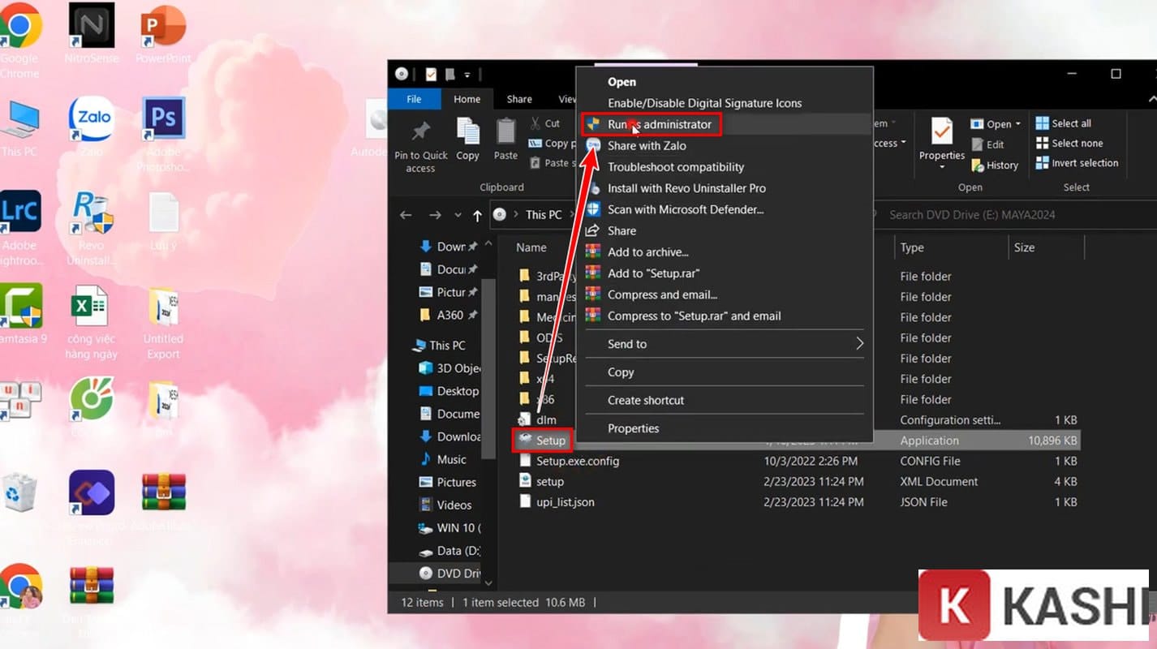Select Install with Revo Uninstaller Pro
The height and width of the screenshot is (649, 1157).
point(686,188)
